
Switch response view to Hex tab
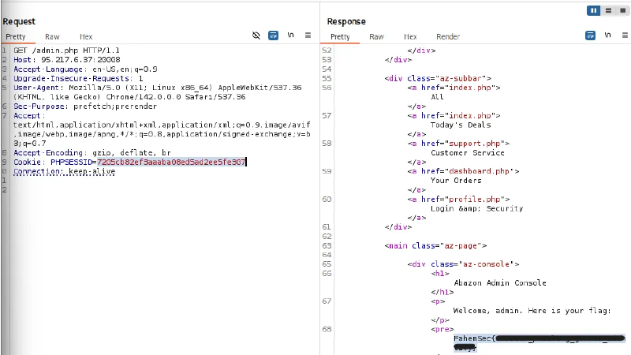[410, 36]
